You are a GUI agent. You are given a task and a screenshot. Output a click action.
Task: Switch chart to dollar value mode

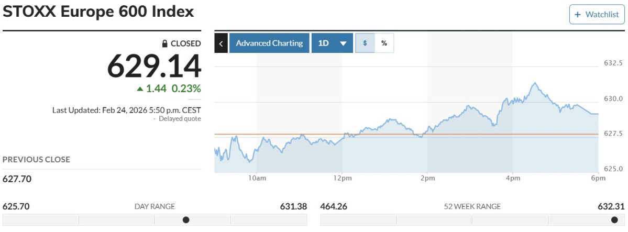(365, 43)
